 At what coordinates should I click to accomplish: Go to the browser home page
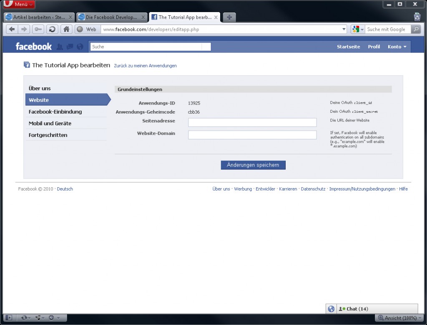[66, 29]
